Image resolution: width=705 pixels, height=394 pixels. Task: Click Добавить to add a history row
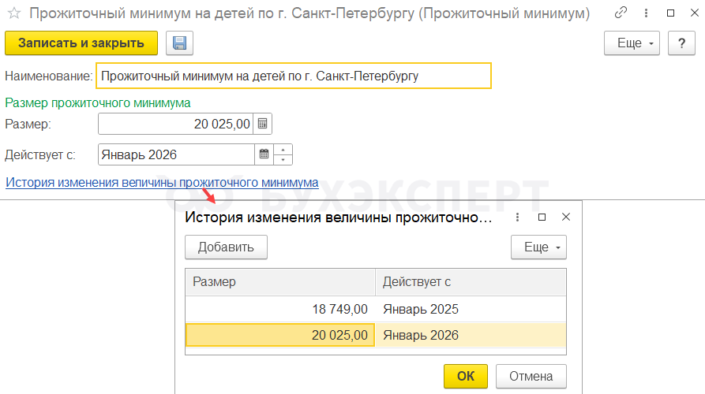[226, 247]
